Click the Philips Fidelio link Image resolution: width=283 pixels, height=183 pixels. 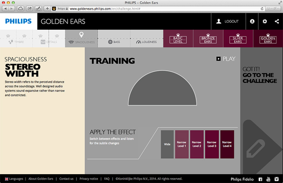(x=242, y=179)
